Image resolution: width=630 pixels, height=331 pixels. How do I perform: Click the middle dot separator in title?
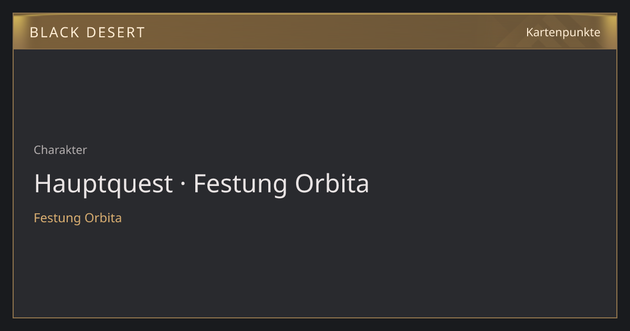coord(183,184)
